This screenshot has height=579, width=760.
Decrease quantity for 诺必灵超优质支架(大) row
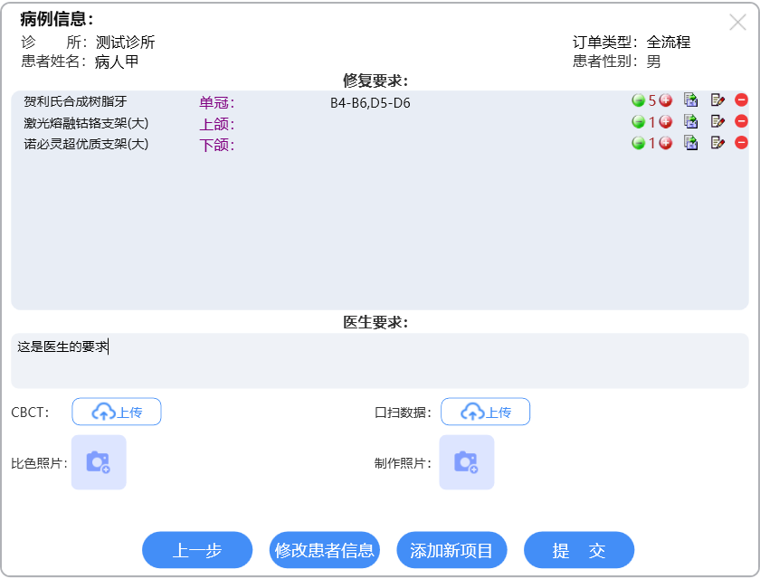point(638,143)
